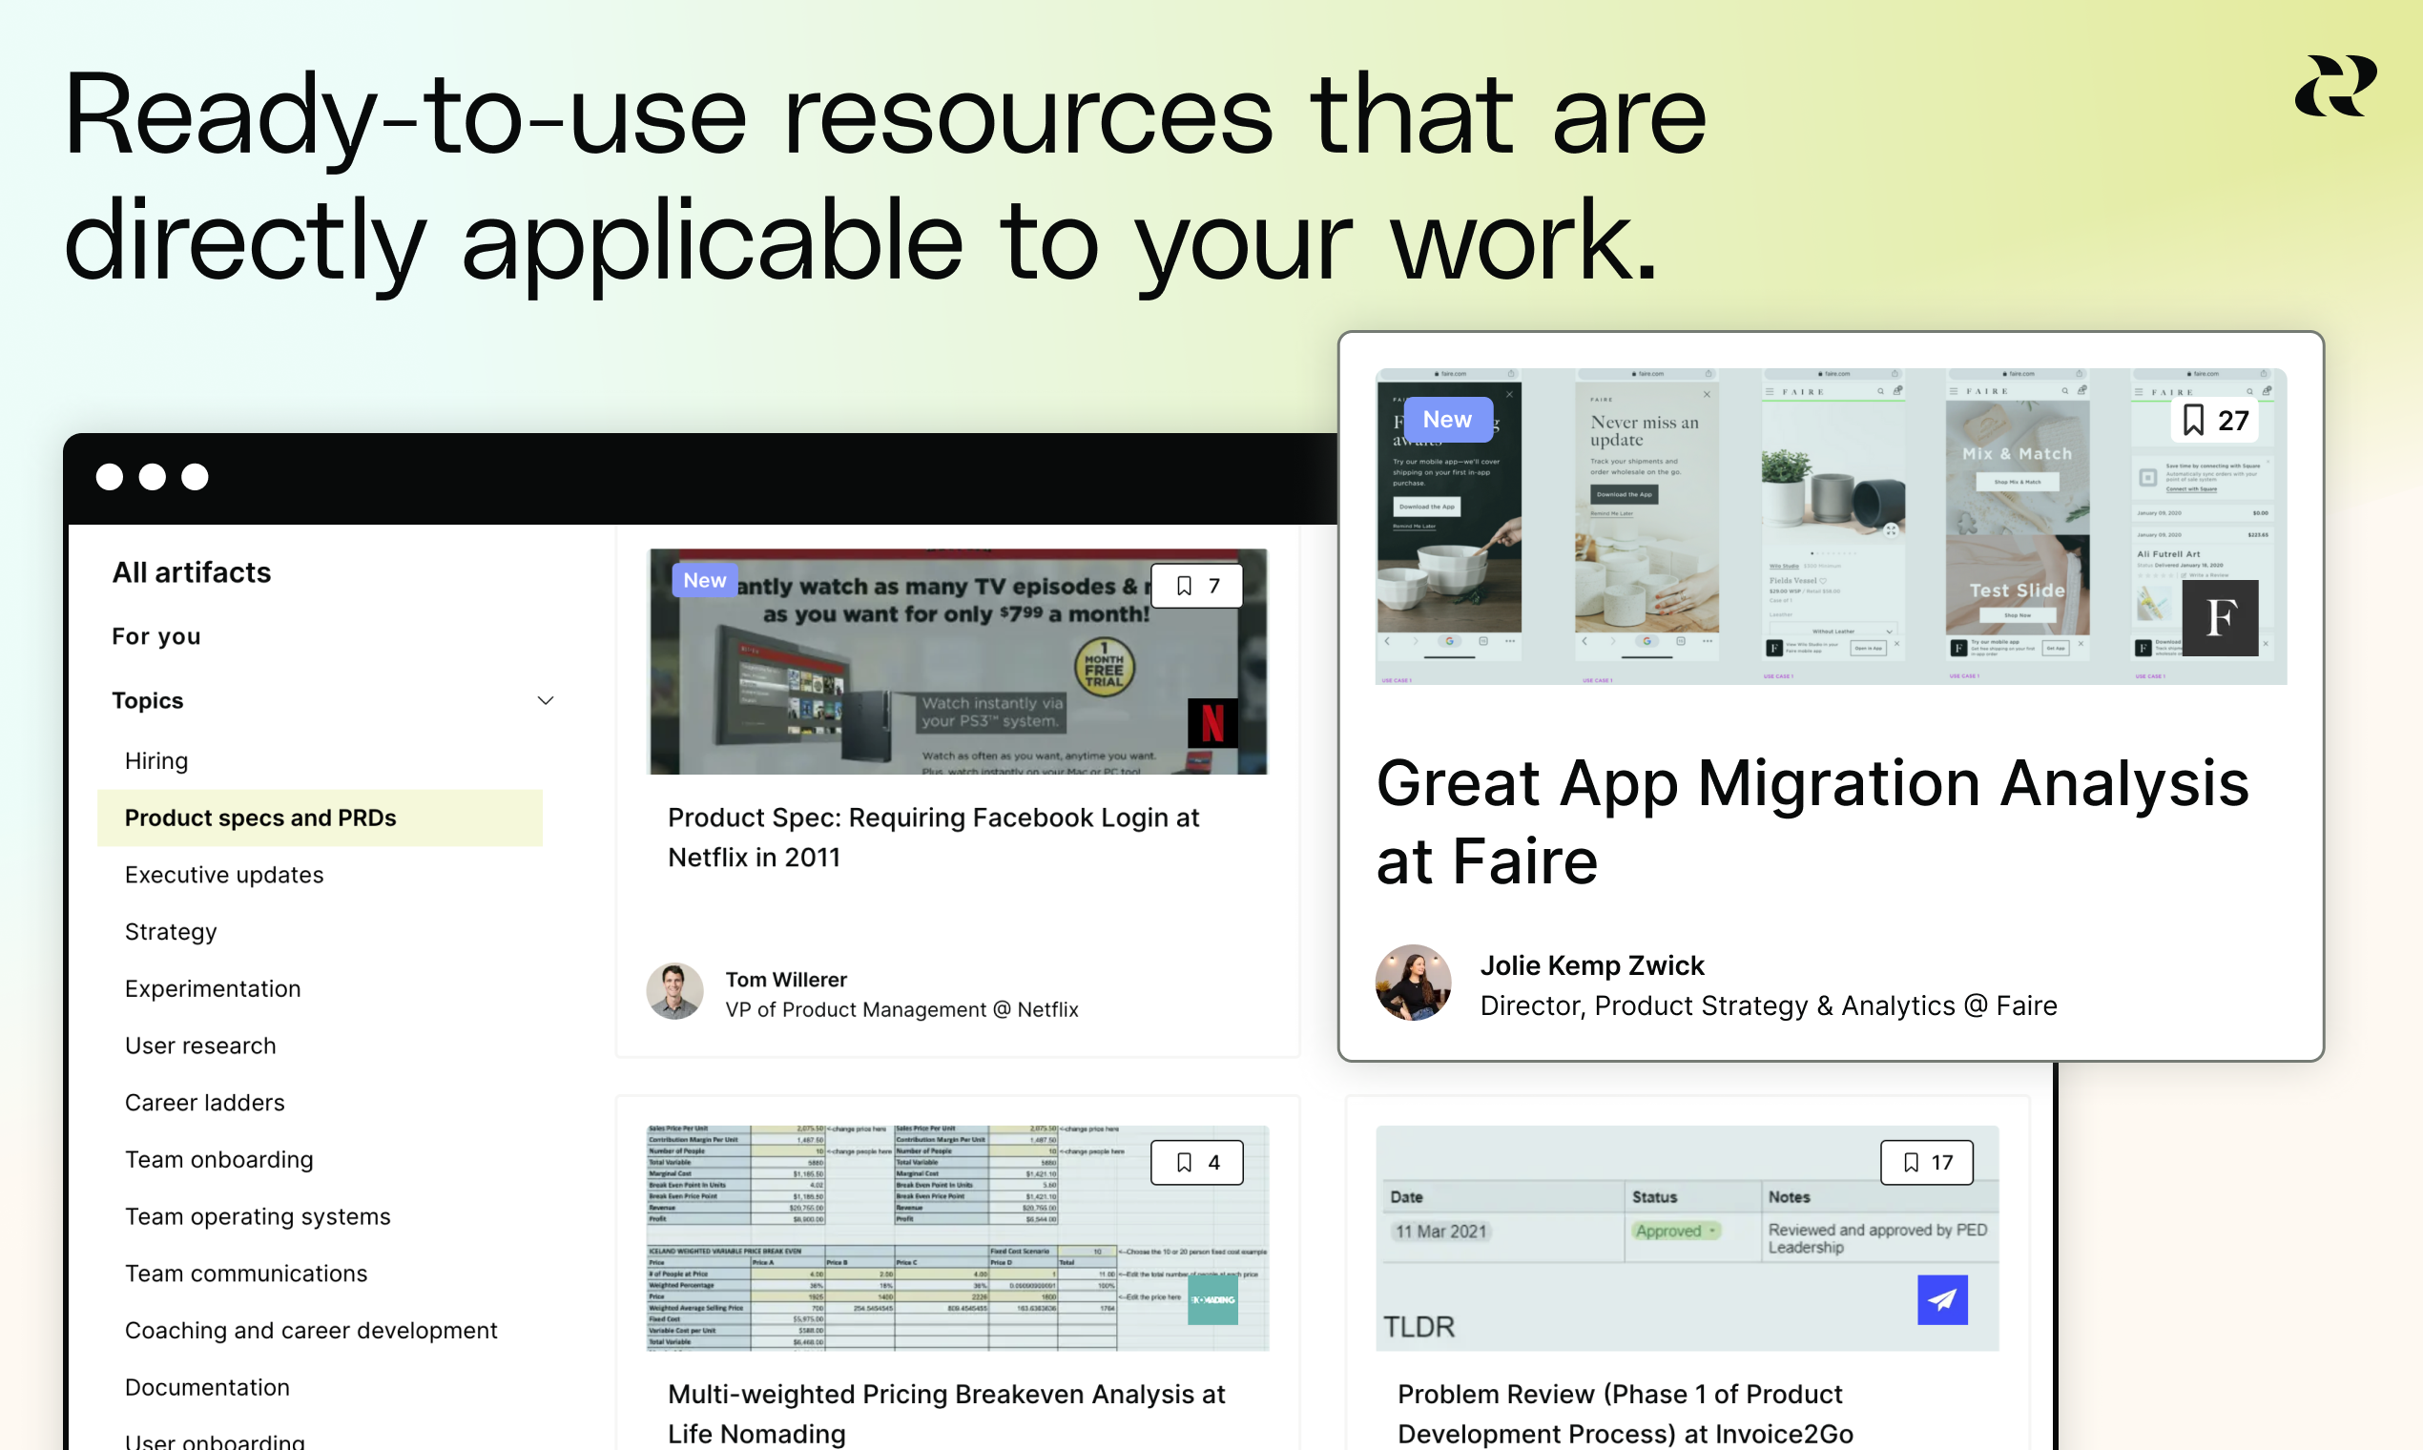Open Great App Migration Analysis at Faire title

pos(1812,821)
